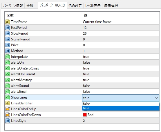Select the Interpolate variable name

[19, 57]
